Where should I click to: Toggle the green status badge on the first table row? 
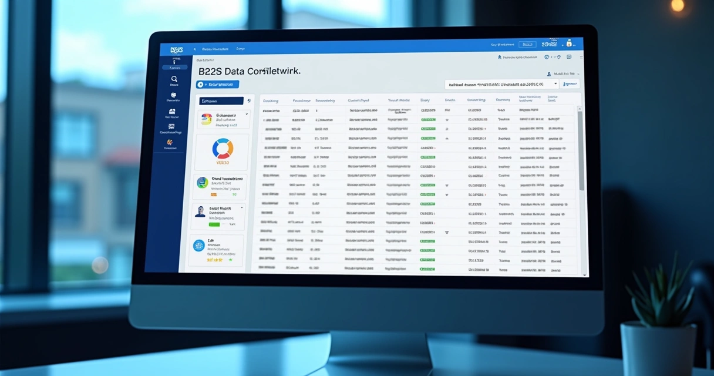(x=427, y=119)
